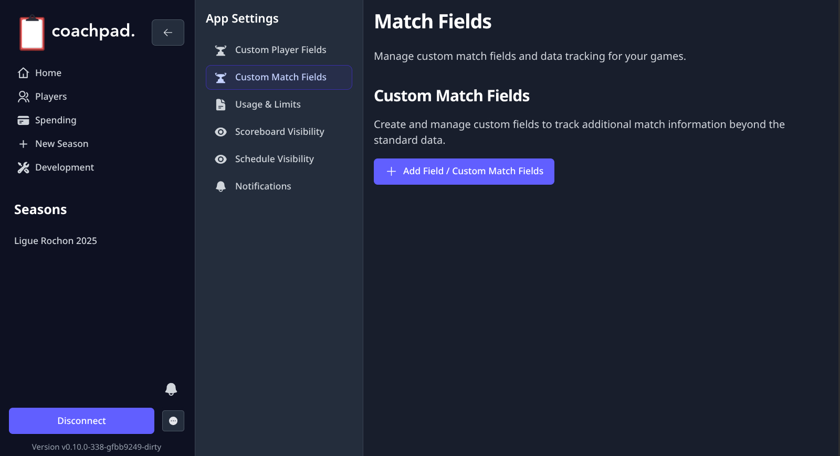Open Usage & Limits settings

(x=268, y=104)
